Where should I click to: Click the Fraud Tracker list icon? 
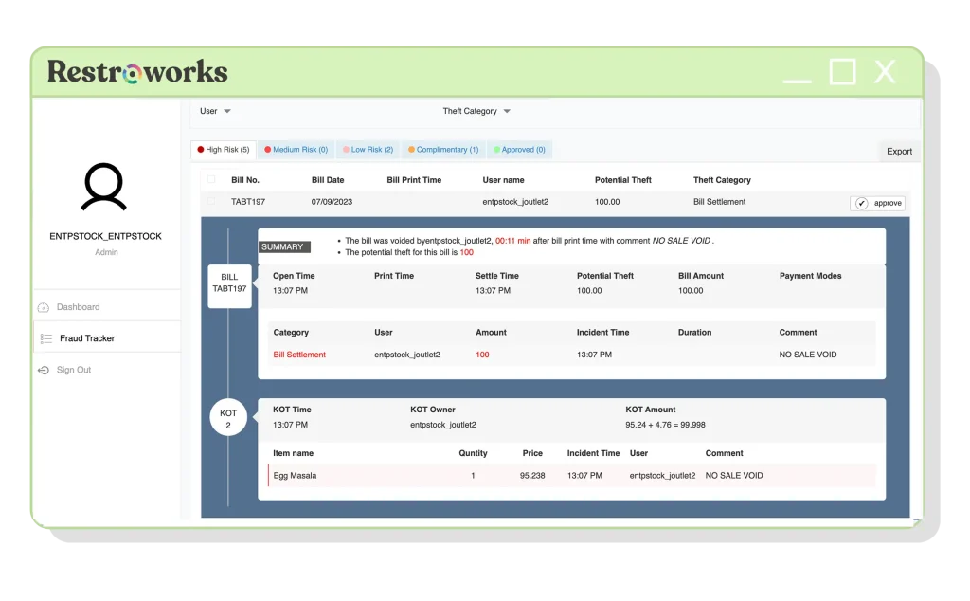point(45,337)
